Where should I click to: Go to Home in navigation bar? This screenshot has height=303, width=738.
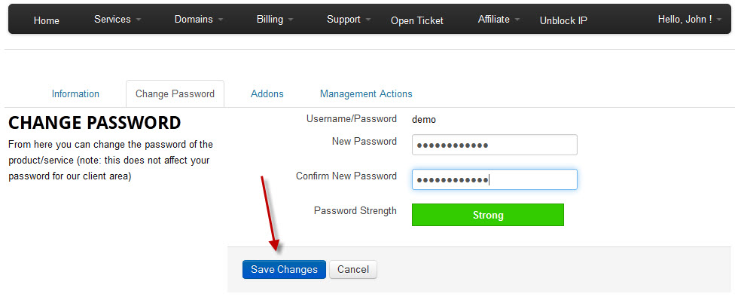(x=47, y=20)
